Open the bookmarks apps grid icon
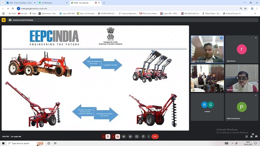Viewport: 260px width, 146px height. point(3,14)
